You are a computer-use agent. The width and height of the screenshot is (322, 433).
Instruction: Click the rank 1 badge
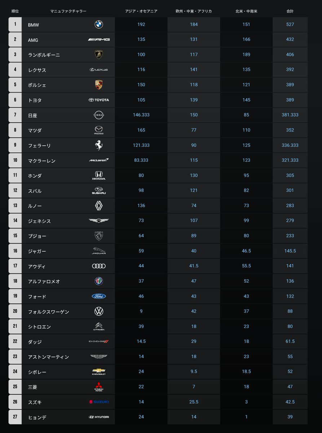coord(15,25)
